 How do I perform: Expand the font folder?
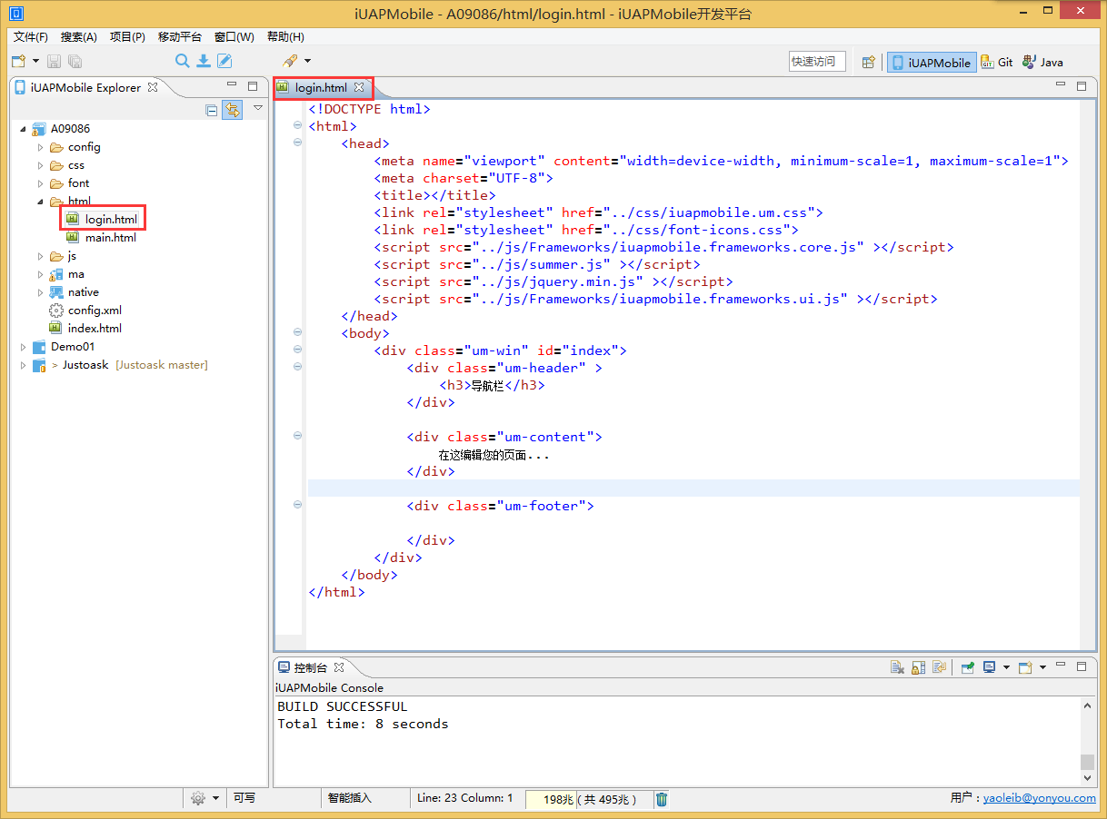click(40, 183)
